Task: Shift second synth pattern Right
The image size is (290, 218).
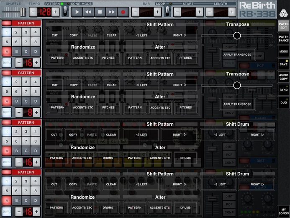Action: click(180, 85)
